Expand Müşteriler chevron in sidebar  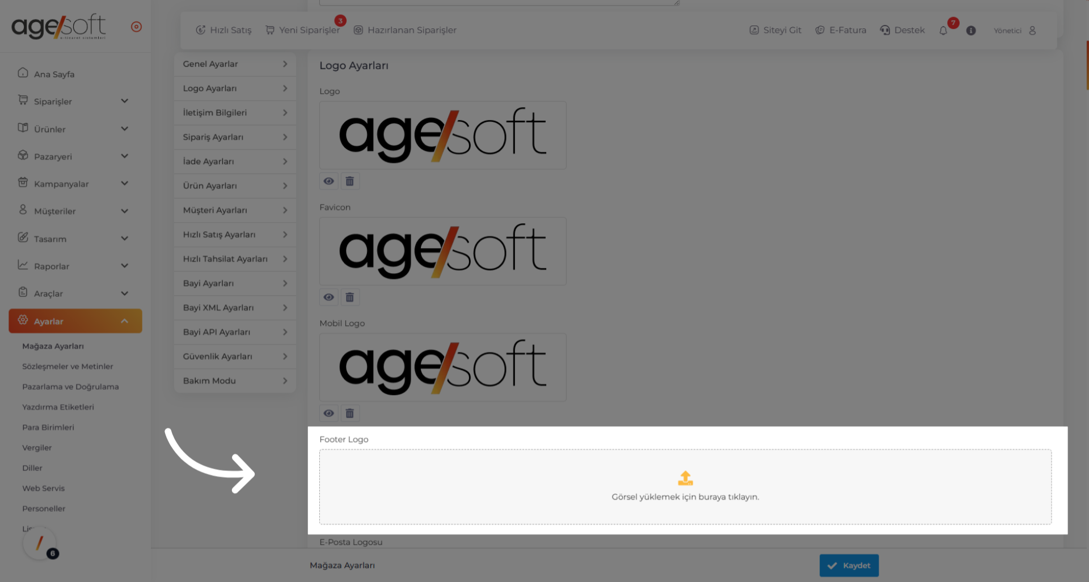click(x=125, y=211)
